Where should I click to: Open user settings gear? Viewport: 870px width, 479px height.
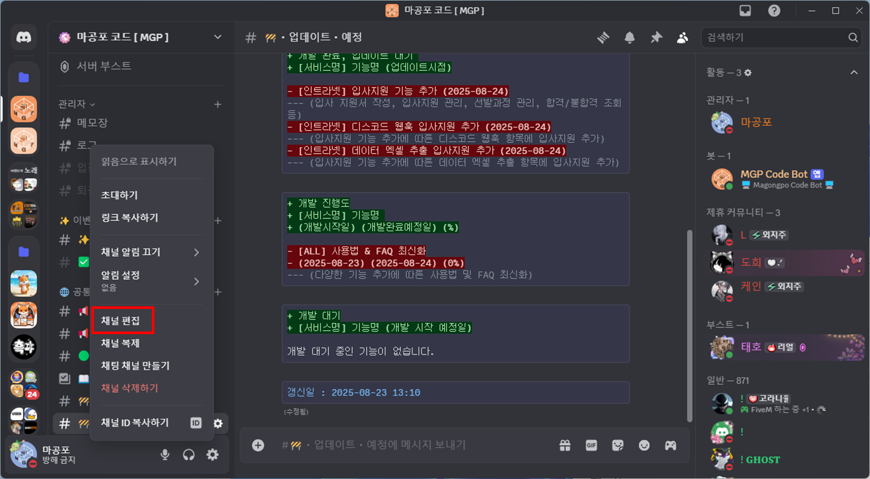[212, 455]
